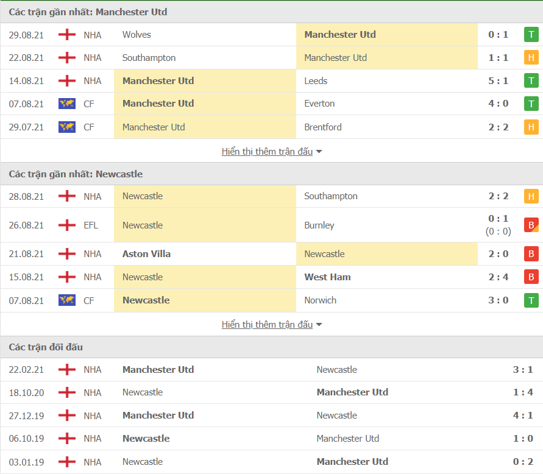Click the England flag icon beside Wolves match
The height and width of the screenshot is (474, 543).
pos(67,35)
